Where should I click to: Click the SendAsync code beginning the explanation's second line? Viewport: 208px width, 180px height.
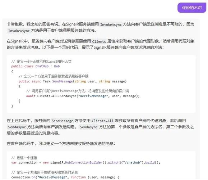coord(17,127)
